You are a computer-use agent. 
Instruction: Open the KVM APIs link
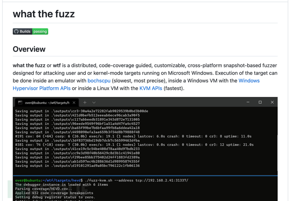pyautogui.click(x=151, y=88)
